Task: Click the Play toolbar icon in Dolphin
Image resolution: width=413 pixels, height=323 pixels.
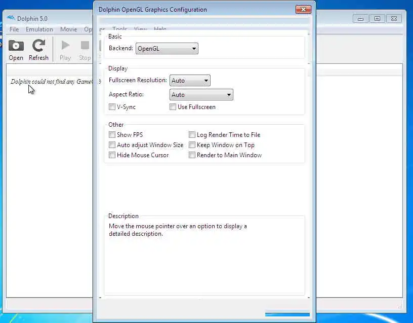Action: pos(65,50)
